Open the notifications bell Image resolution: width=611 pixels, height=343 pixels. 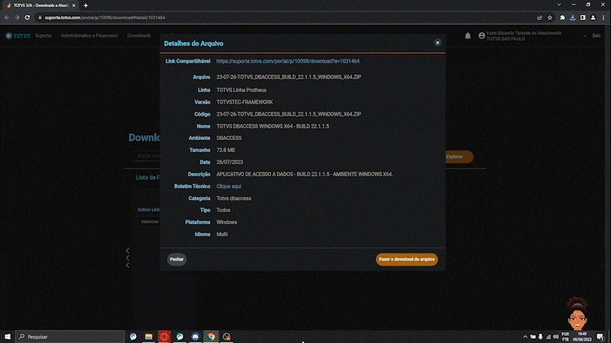pos(468,36)
